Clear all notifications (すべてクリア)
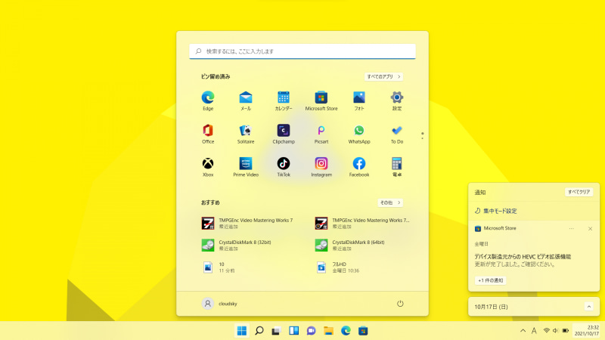 [579, 192]
